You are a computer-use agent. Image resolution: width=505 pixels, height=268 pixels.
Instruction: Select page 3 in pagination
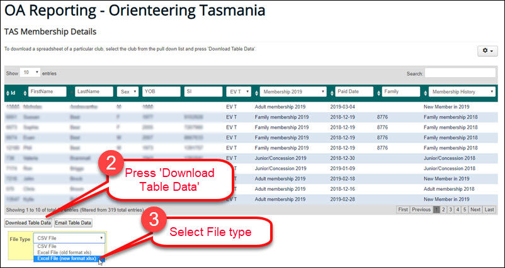point(451,210)
